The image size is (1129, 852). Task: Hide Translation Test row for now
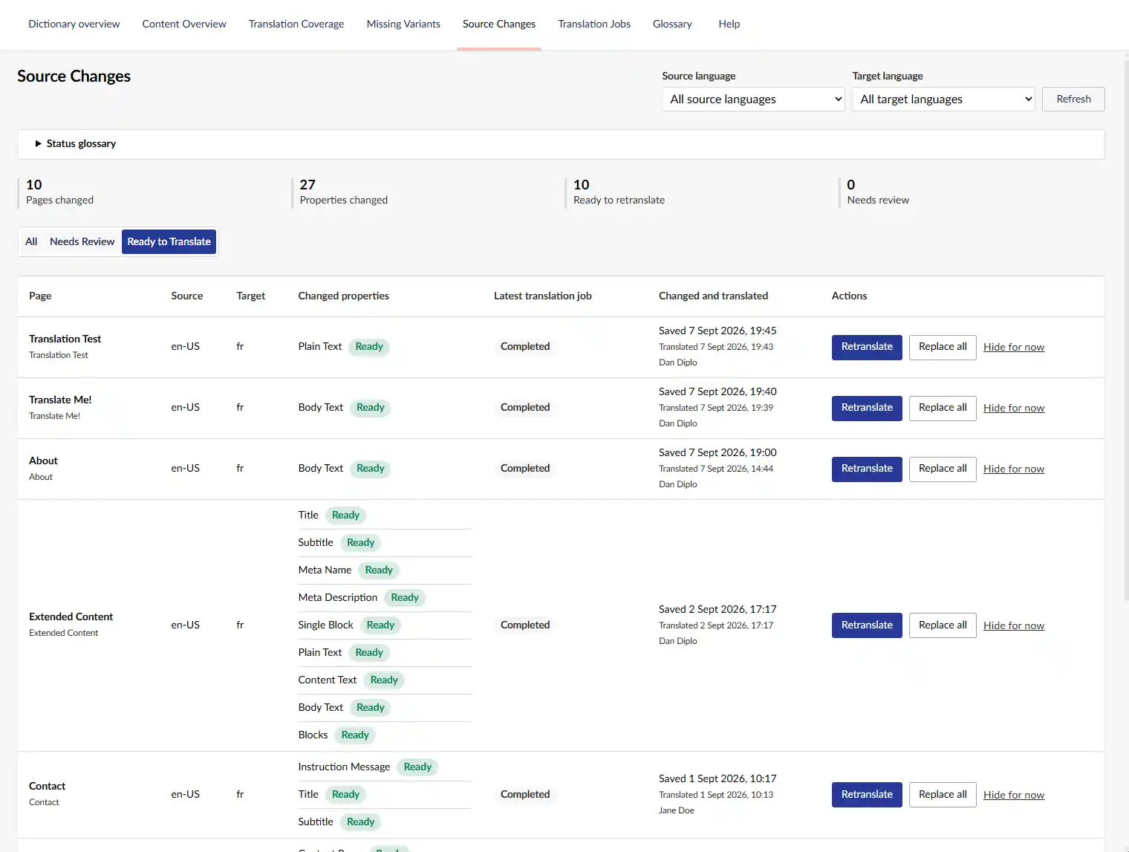coord(1014,347)
